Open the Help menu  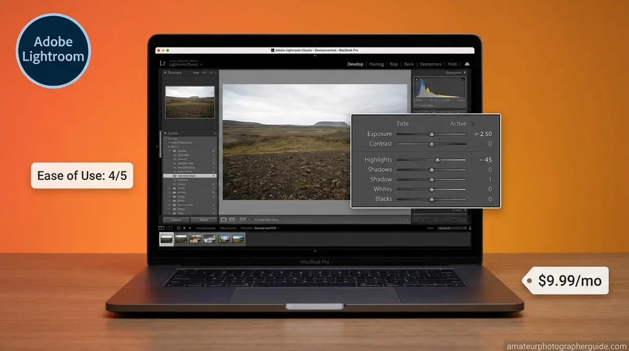point(452,64)
